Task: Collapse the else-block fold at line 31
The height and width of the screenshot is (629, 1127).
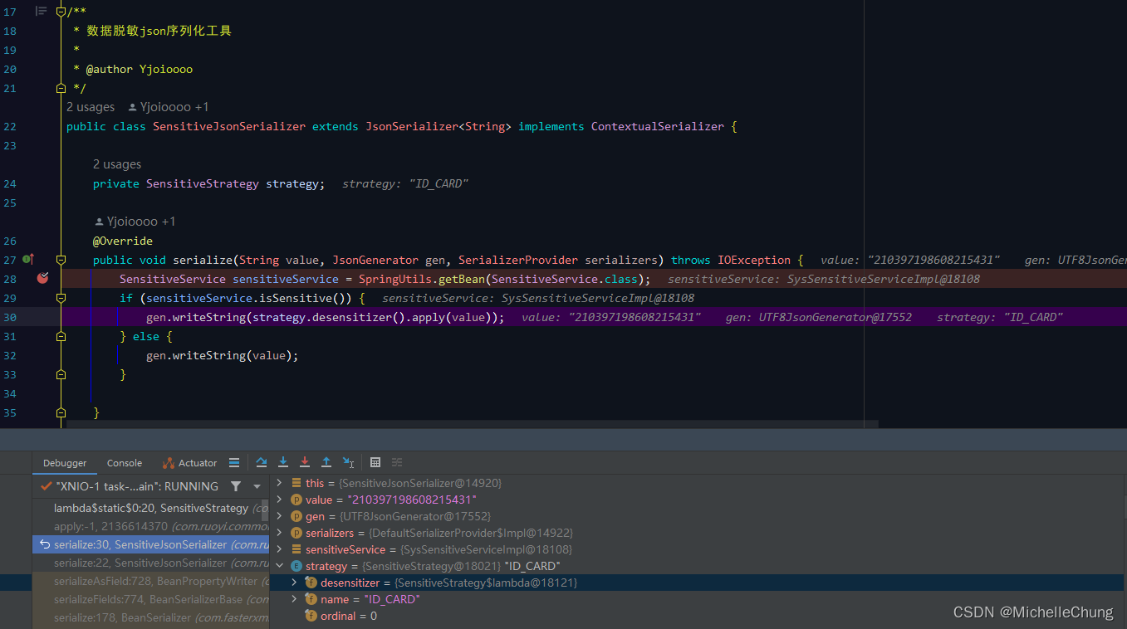Action: (x=61, y=336)
